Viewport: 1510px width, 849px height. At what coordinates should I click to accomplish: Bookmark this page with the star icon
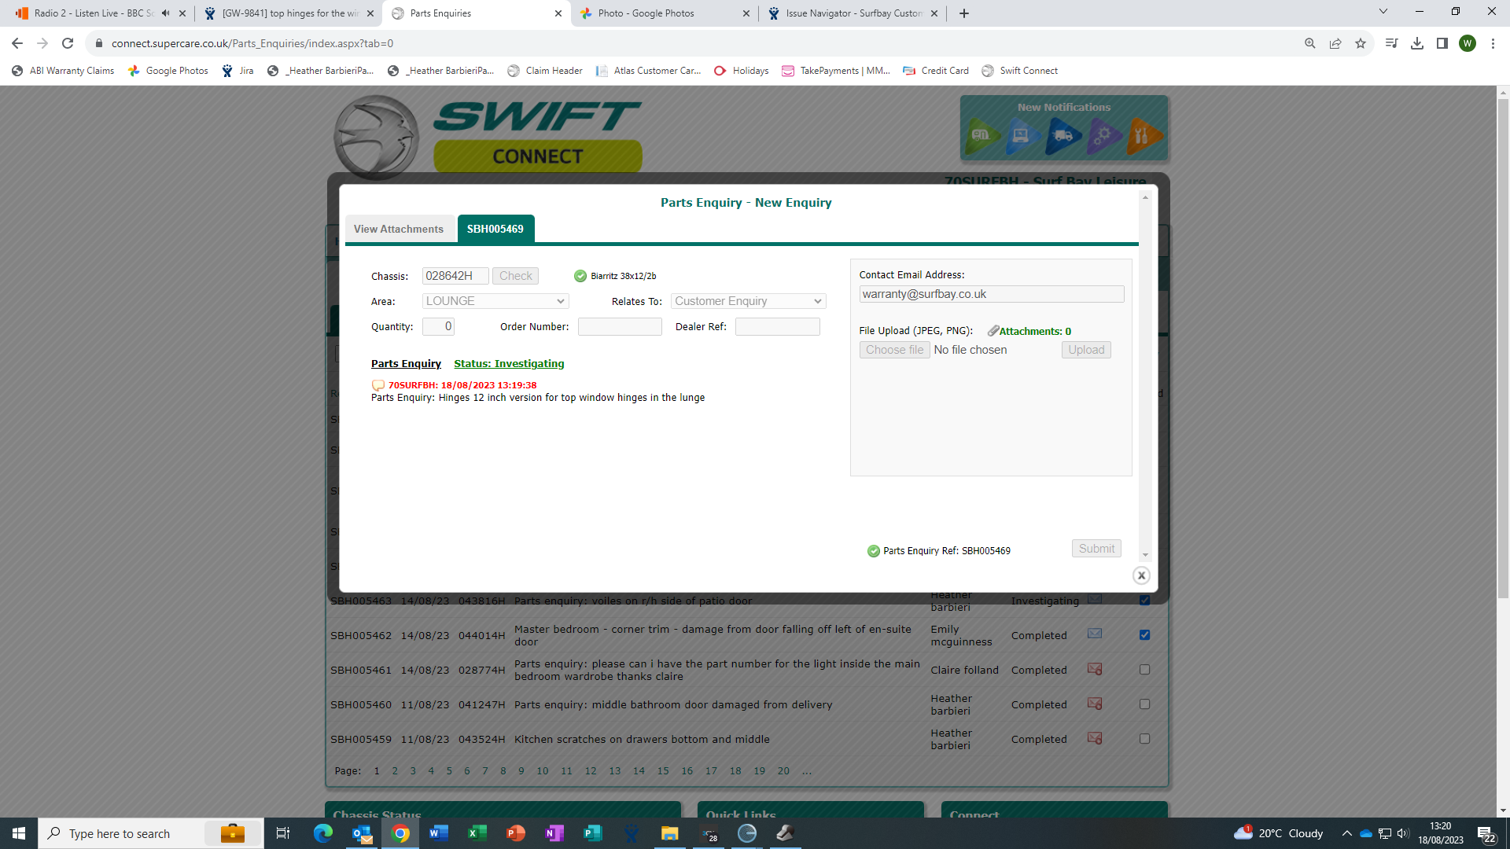[x=1361, y=43]
